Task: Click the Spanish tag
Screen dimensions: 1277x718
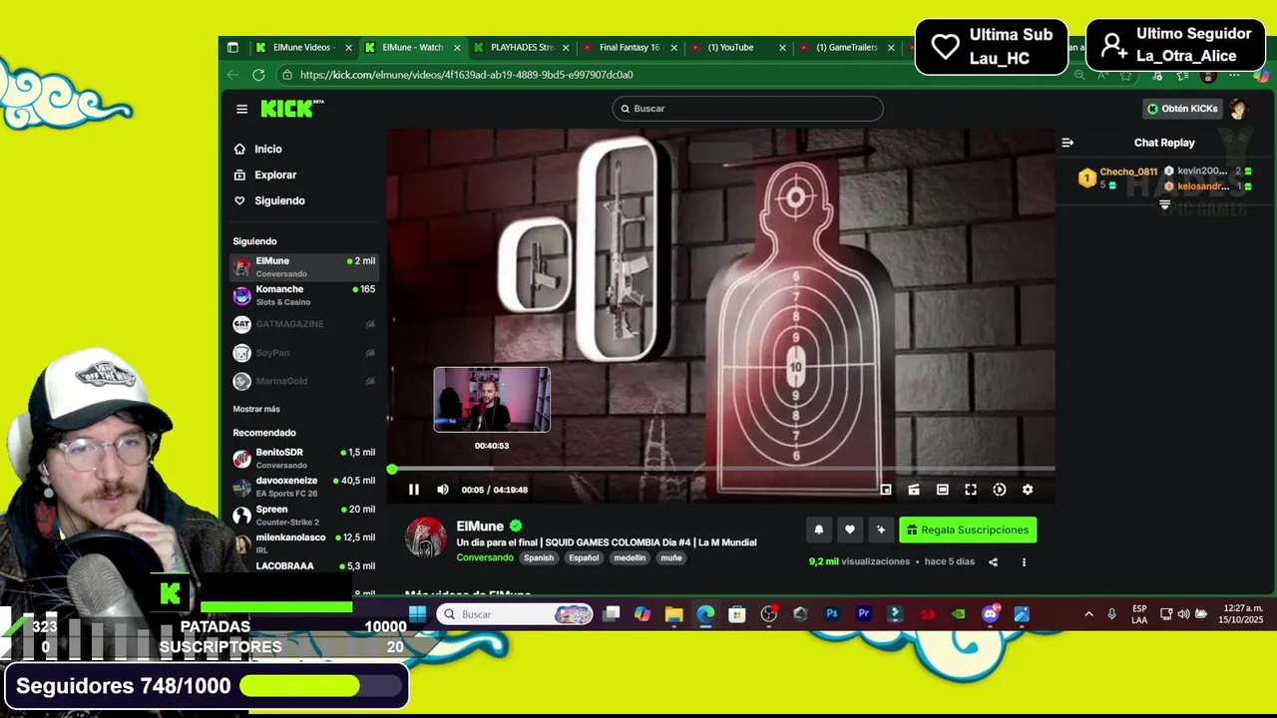Action: coord(539,557)
